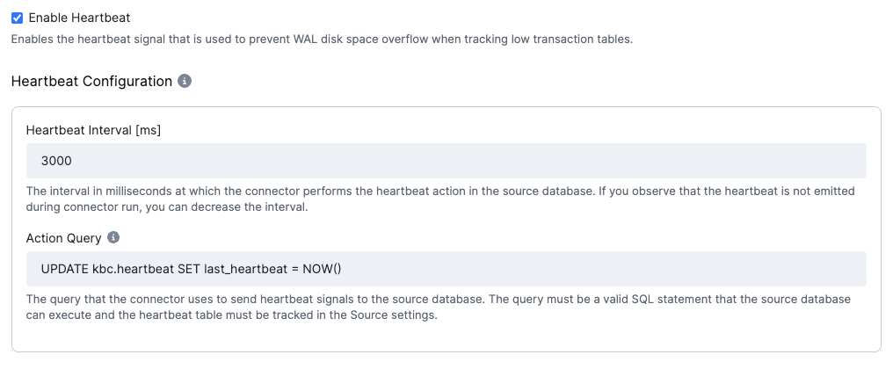This screenshot has height=369, width=893.
Task: Select the "Heartbeat Interval [ms]" field label
Action: 93,130
